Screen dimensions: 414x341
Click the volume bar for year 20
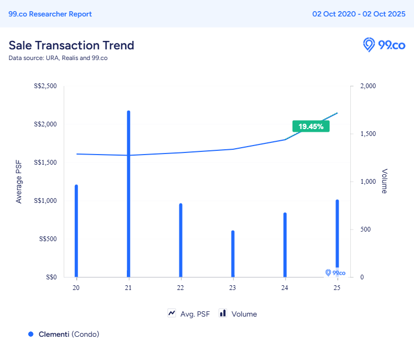click(x=76, y=231)
